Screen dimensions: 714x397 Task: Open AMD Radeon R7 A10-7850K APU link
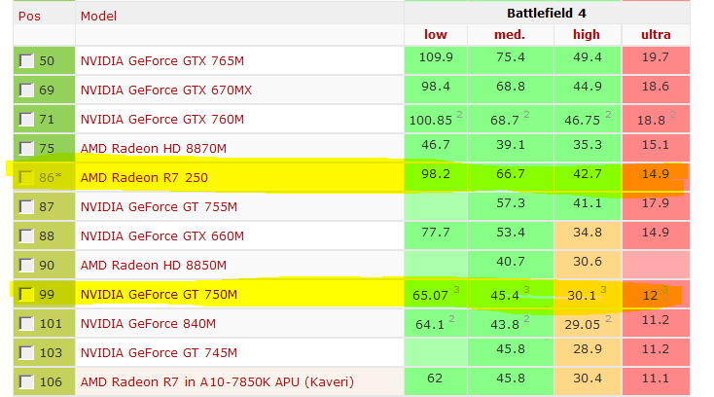[217, 381]
